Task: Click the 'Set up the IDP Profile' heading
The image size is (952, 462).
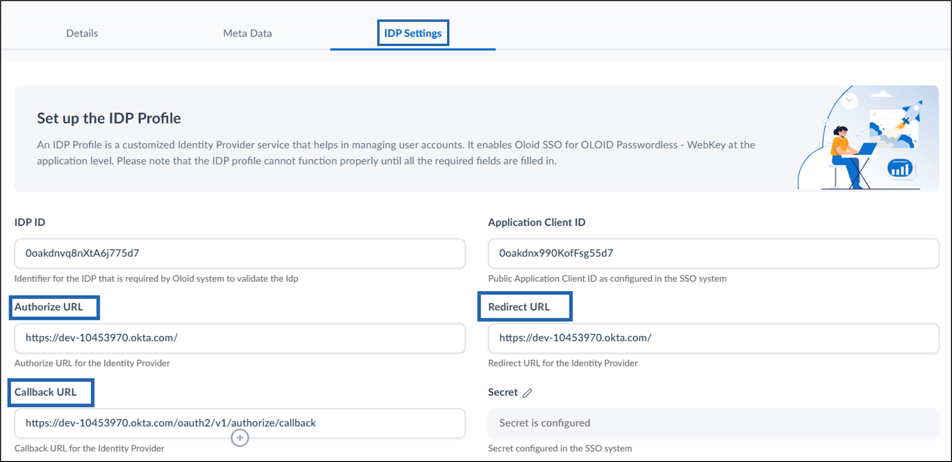Action: [109, 118]
